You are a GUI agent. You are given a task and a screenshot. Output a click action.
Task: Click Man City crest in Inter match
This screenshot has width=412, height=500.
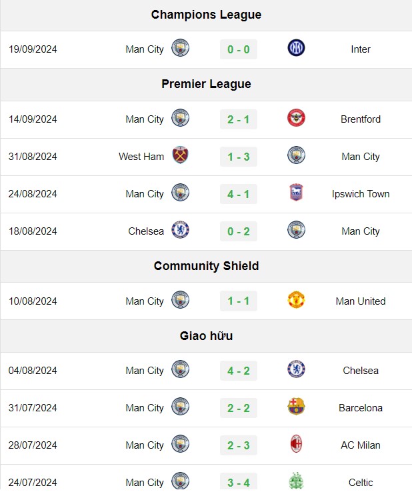pyautogui.click(x=180, y=48)
